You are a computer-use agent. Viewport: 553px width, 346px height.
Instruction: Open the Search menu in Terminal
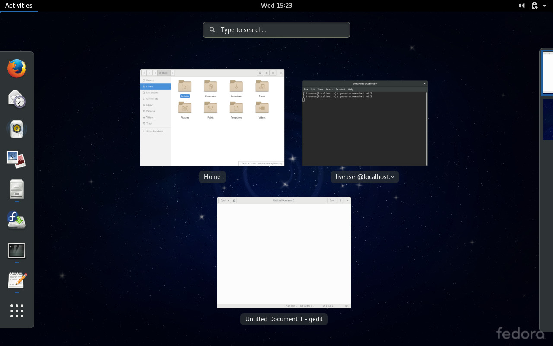(329, 89)
